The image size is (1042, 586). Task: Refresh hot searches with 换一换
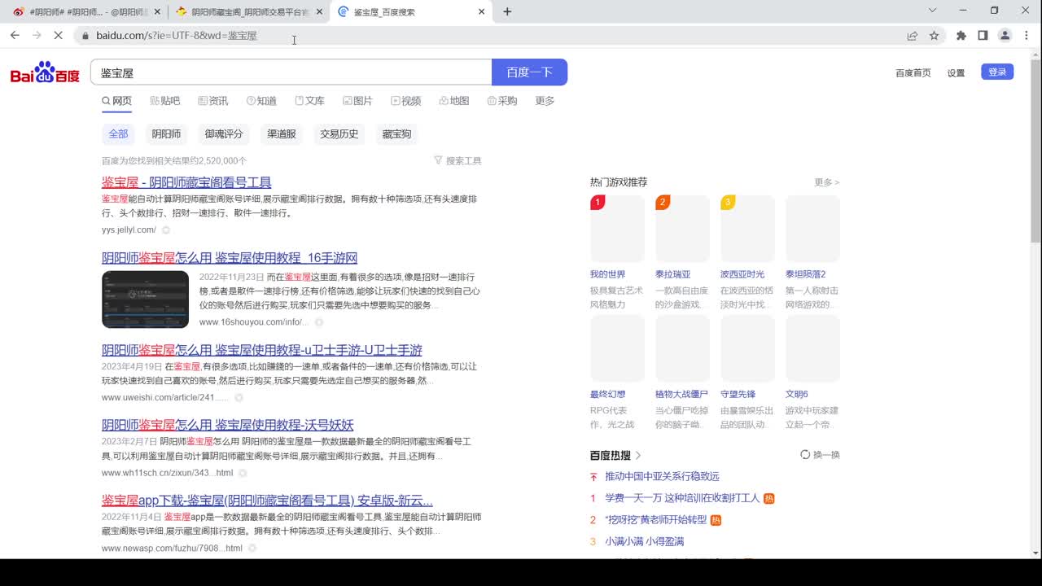820,455
